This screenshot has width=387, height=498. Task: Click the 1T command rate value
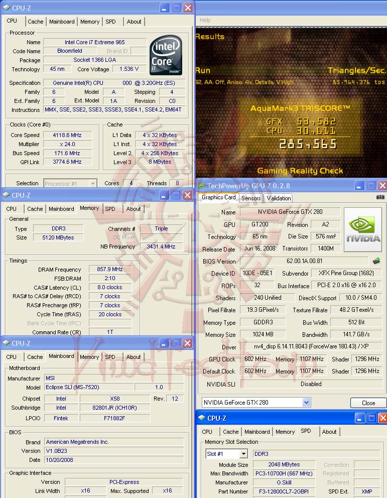[x=110, y=332]
